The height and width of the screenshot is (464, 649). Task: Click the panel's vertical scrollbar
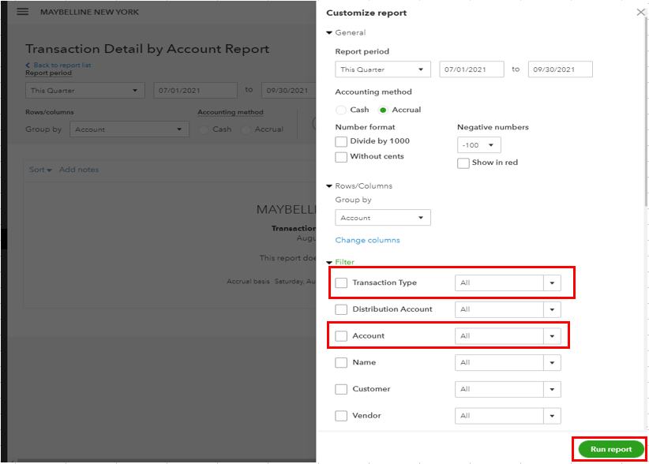646,111
